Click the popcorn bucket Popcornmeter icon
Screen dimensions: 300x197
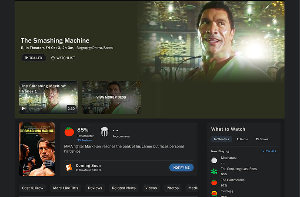[105, 132]
